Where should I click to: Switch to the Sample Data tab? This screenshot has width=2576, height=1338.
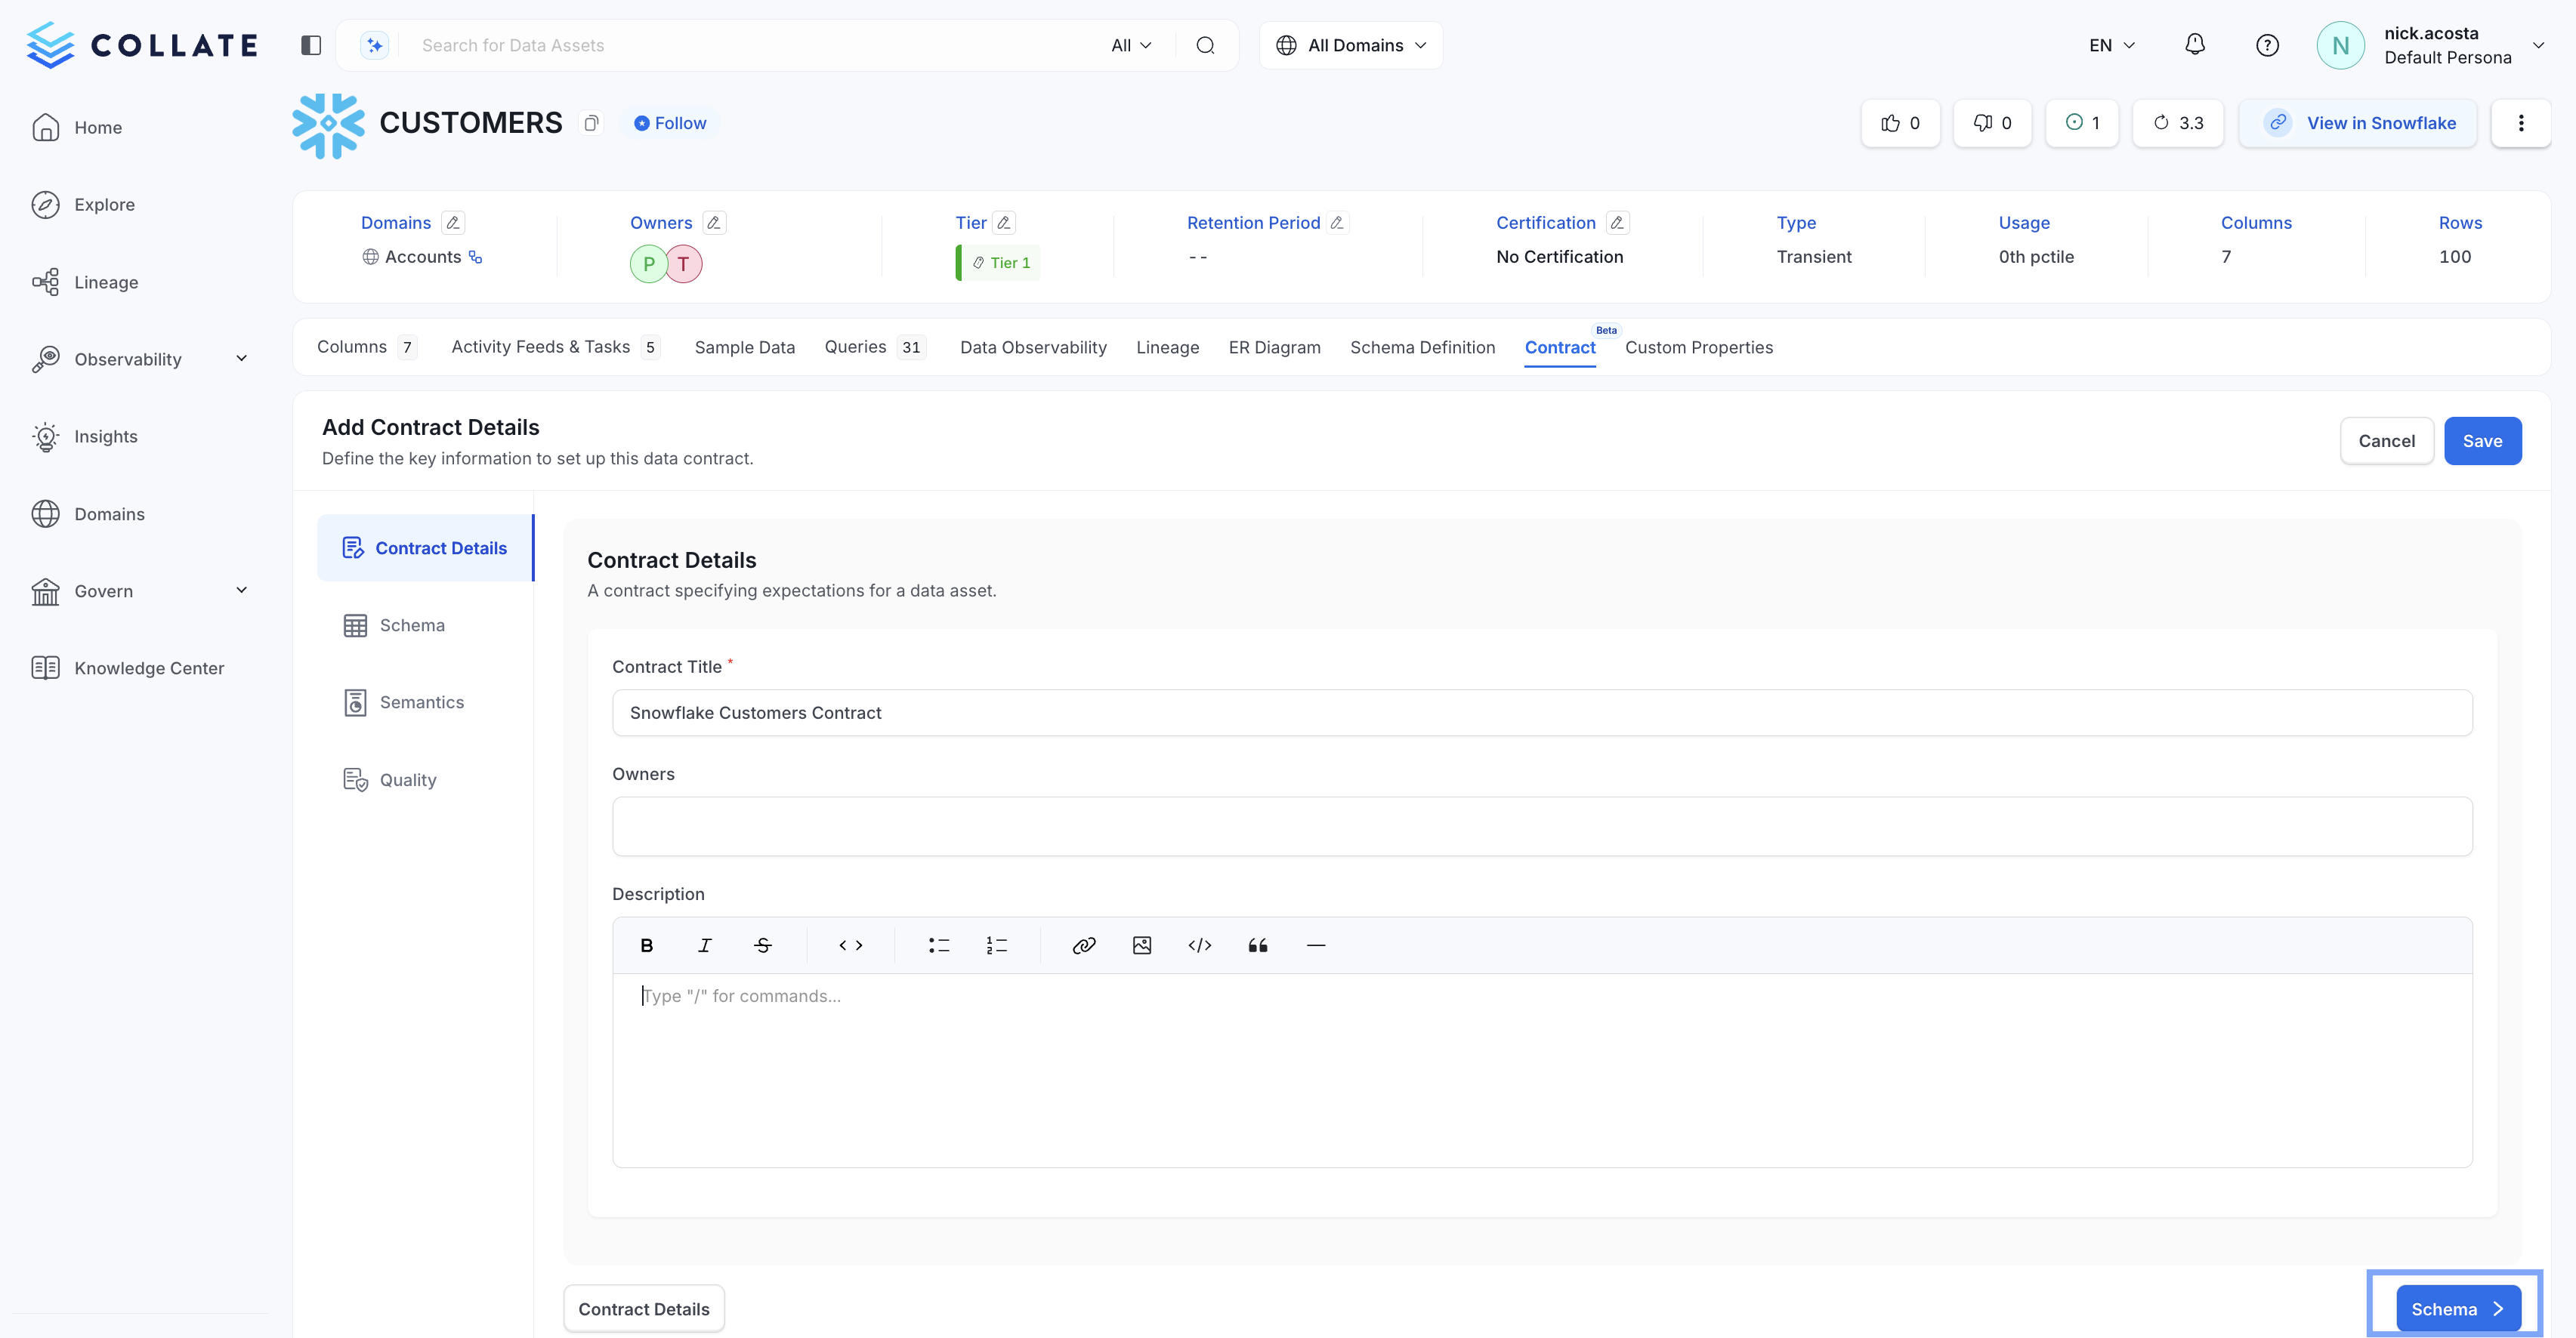click(x=744, y=347)
